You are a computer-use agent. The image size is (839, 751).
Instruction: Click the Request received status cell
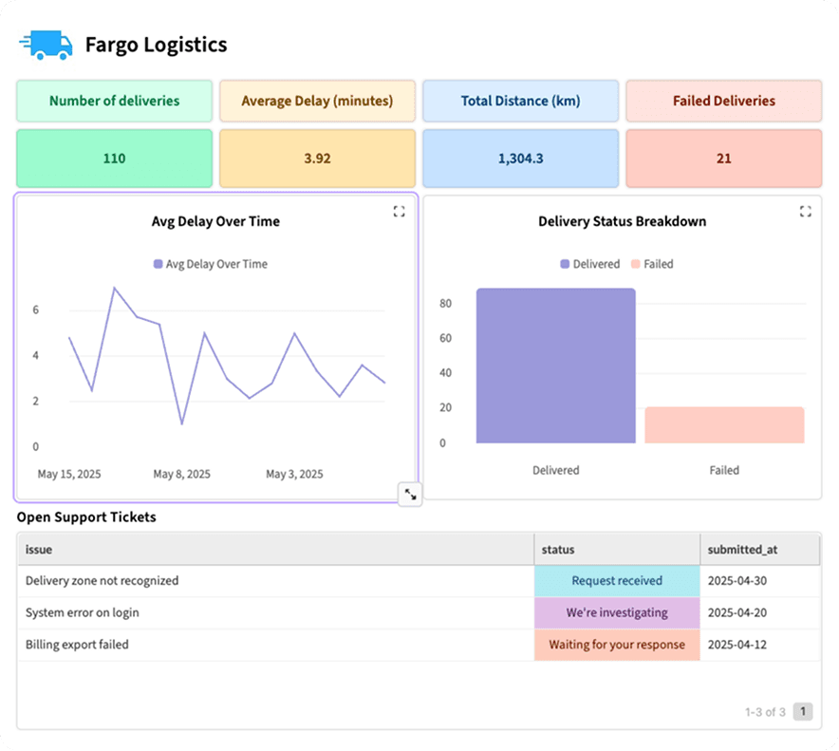click(x=617, y=581)
